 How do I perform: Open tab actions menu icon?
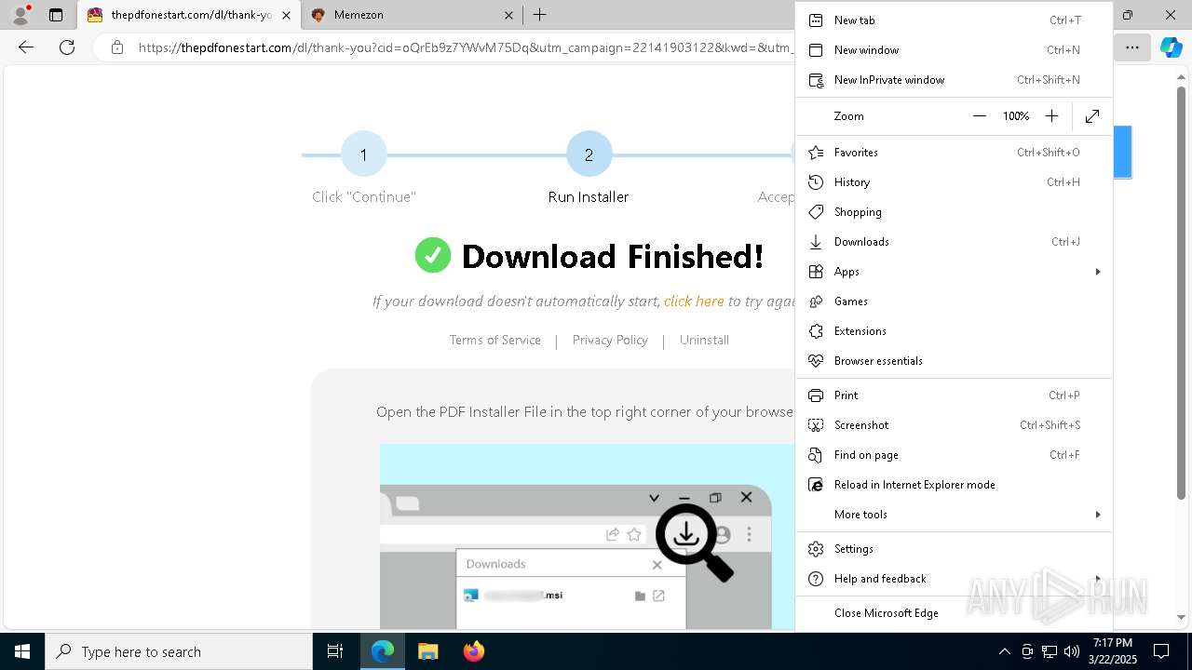tap(56, 15)
